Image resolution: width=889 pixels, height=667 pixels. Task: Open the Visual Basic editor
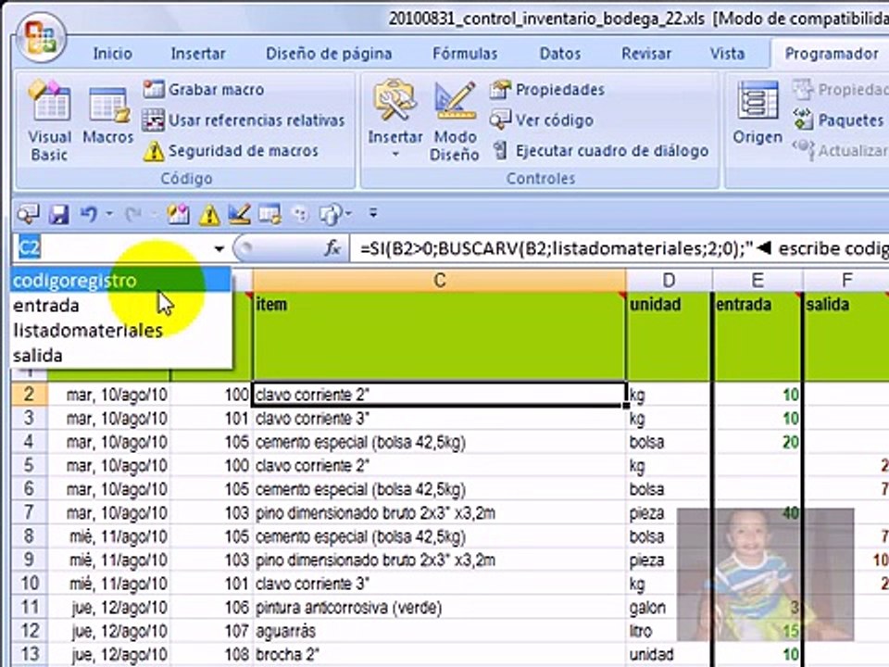[49, 120]
